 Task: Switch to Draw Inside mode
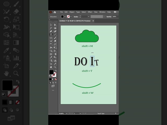[x=56, y=83]
